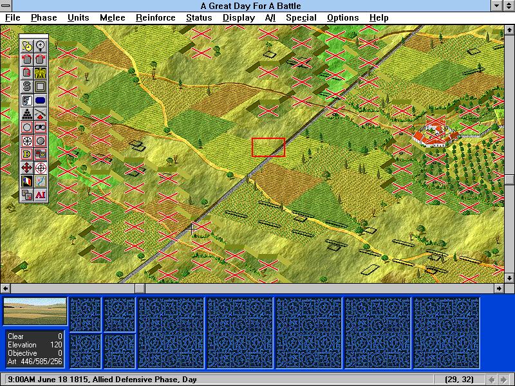Open the window system control menu box
Image resolution: width=515 pixels, height=386 pixels.
pyautogui.click(x=6, y=6)
